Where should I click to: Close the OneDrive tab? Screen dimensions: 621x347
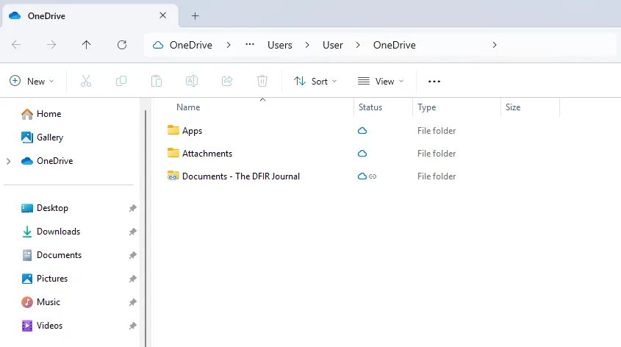pyautogui.click(x=162, y=15)
